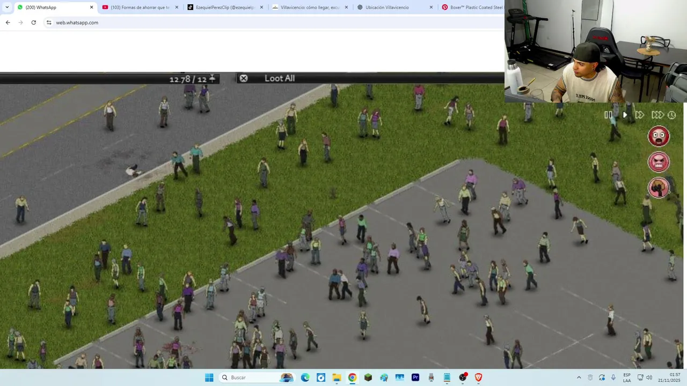
Task: Select the double-arrow fast forward speed
Action: 640,115
